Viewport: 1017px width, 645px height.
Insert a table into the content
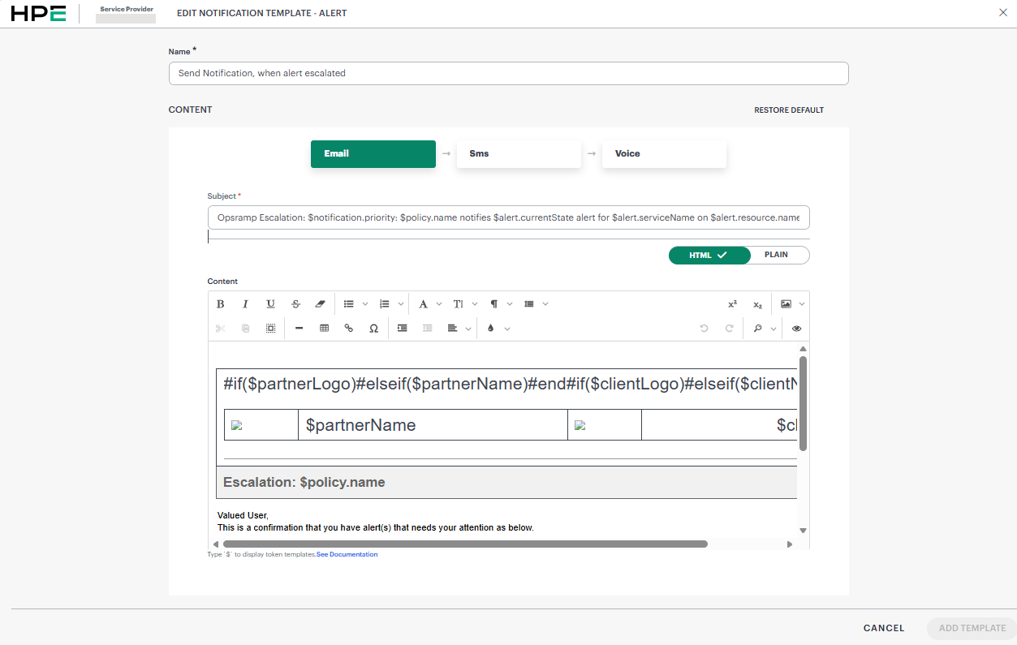[324, 329]
